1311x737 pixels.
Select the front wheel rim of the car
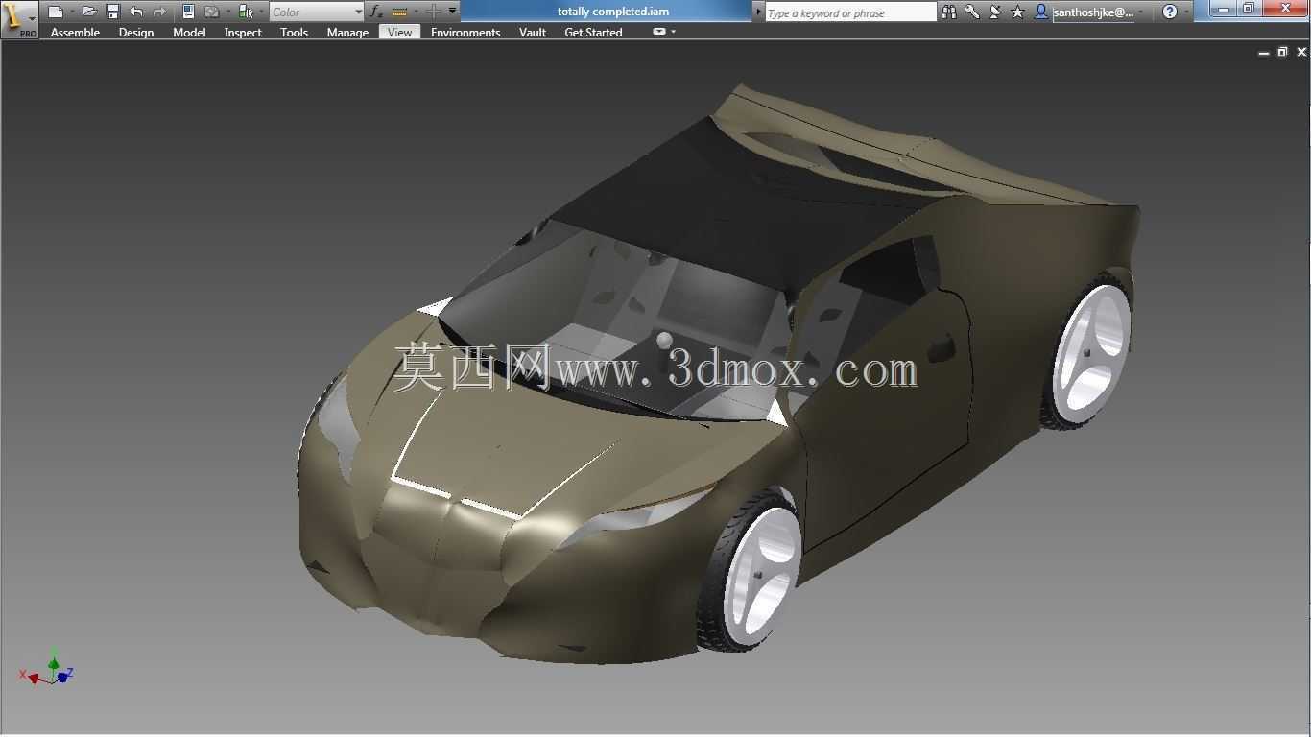tap(762, 578)
